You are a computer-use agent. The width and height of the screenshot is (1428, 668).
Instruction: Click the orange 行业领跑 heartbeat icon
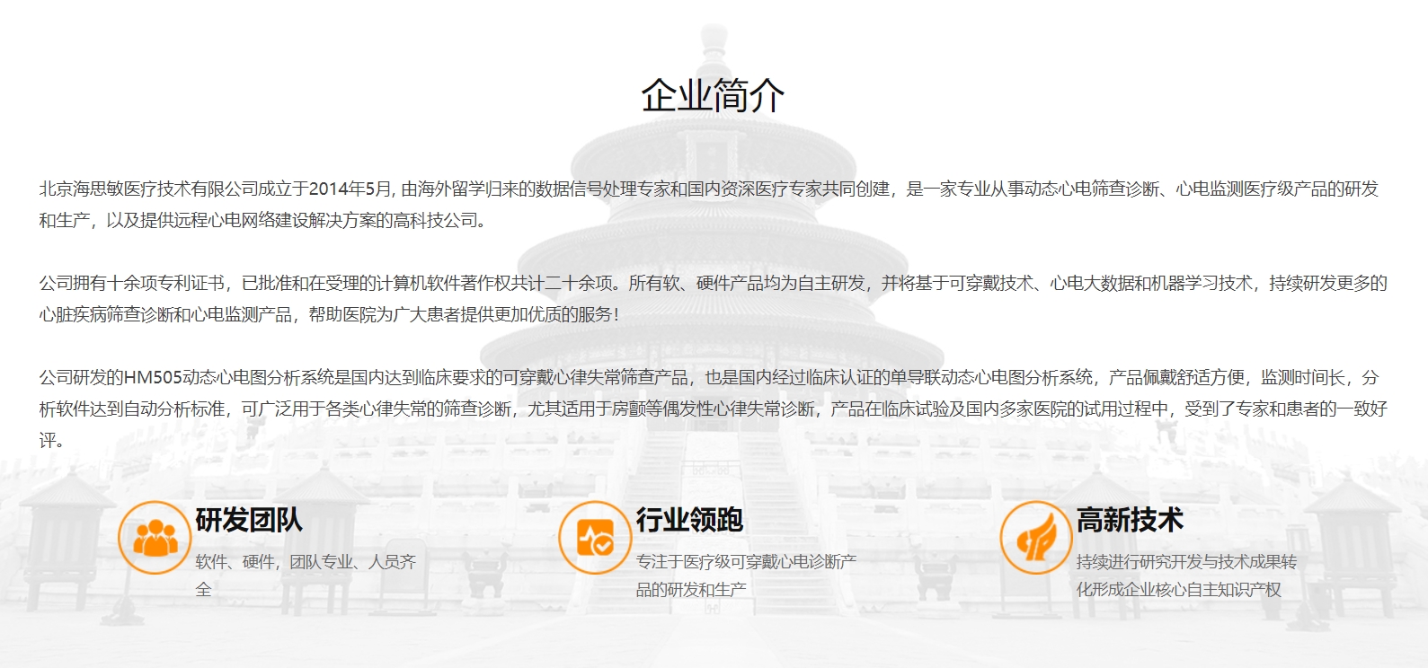[x=595, y=538]
